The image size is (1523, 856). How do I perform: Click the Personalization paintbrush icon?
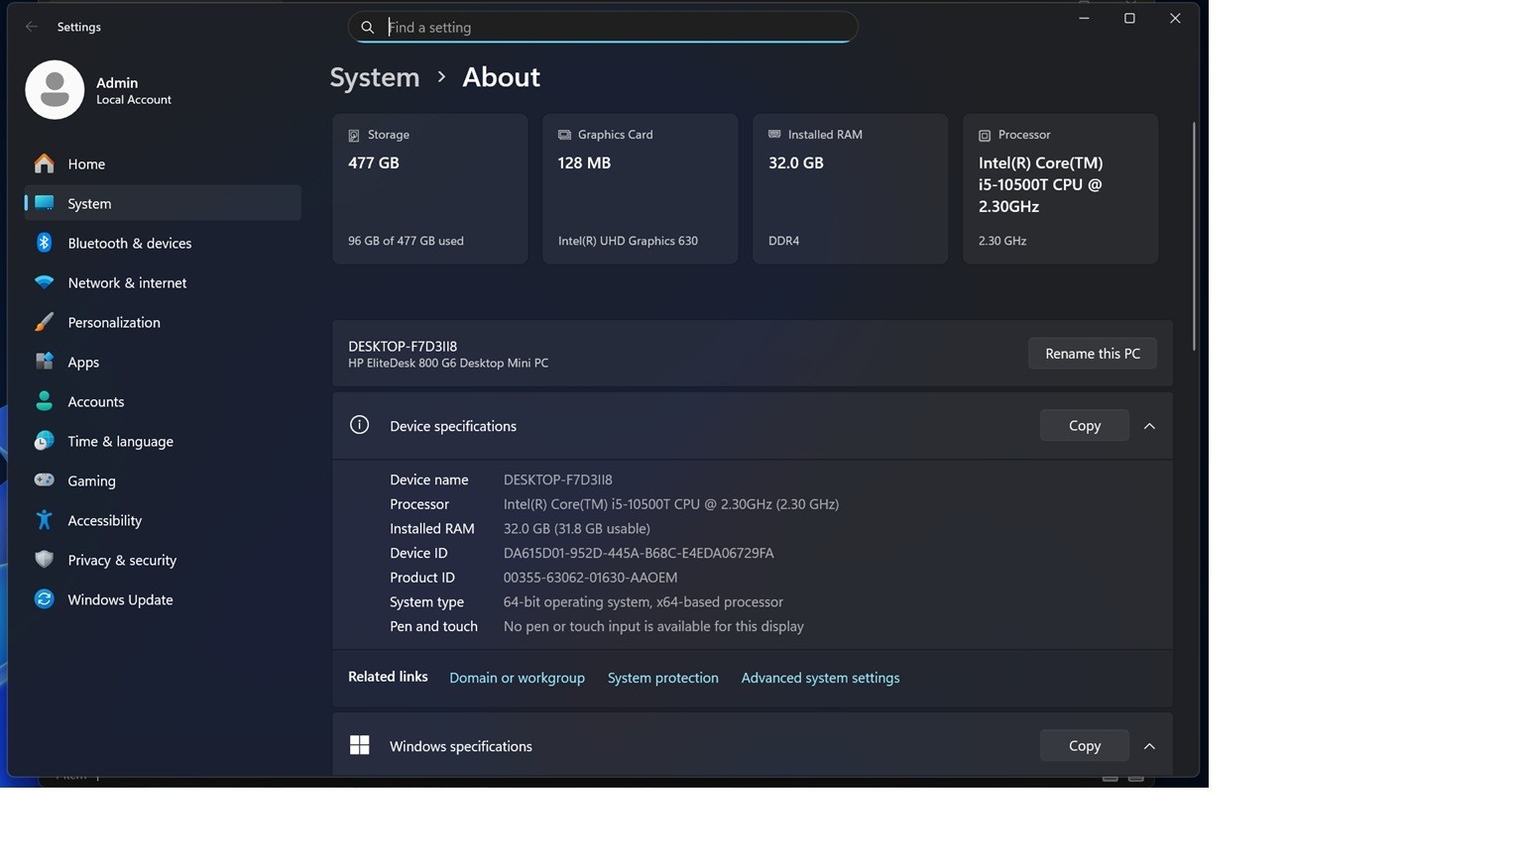coord(44,322)
